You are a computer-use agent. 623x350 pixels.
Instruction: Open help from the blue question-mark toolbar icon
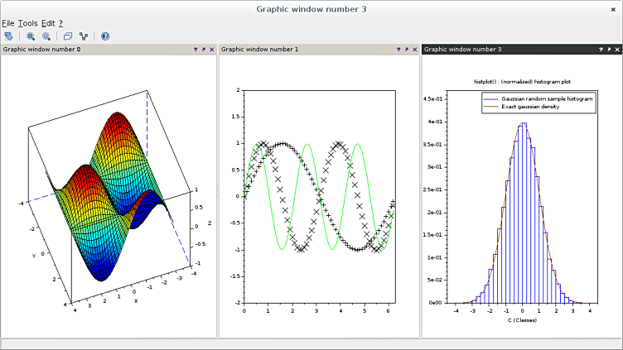105,36
